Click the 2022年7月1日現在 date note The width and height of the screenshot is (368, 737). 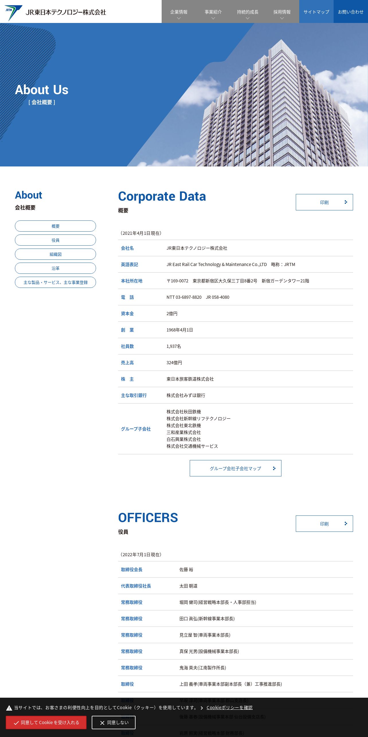pyautogui.click(x=140, y=555)
